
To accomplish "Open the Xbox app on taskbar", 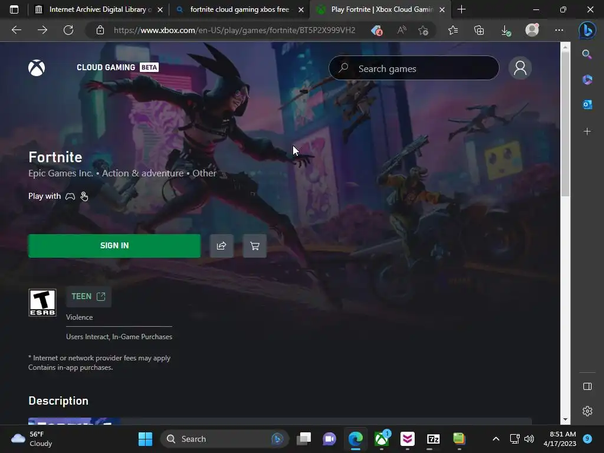I will click(382, 439).
